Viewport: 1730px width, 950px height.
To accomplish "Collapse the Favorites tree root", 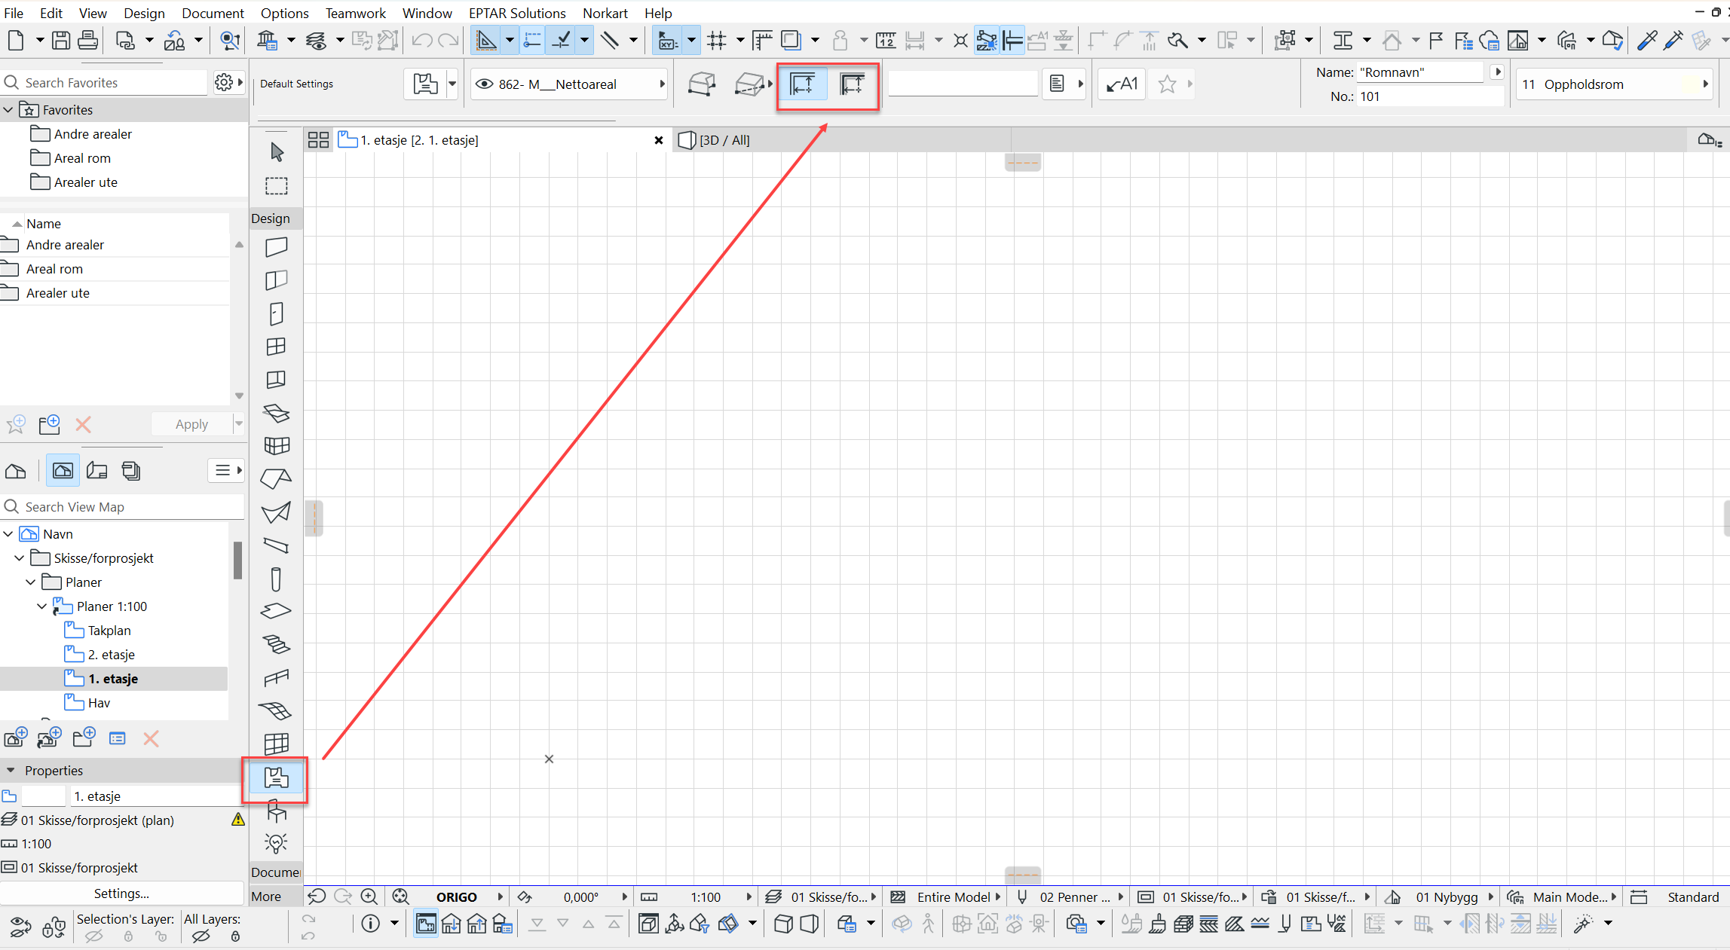I will tap(8, 110).
